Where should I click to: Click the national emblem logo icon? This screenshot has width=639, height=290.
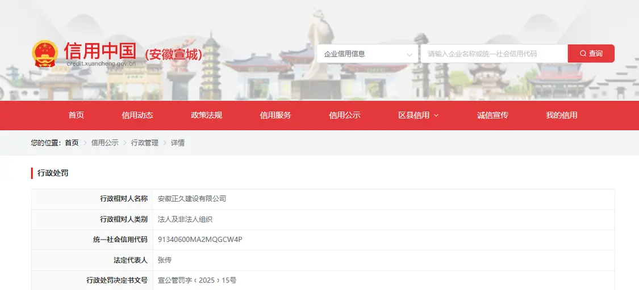tap(44, 54)
